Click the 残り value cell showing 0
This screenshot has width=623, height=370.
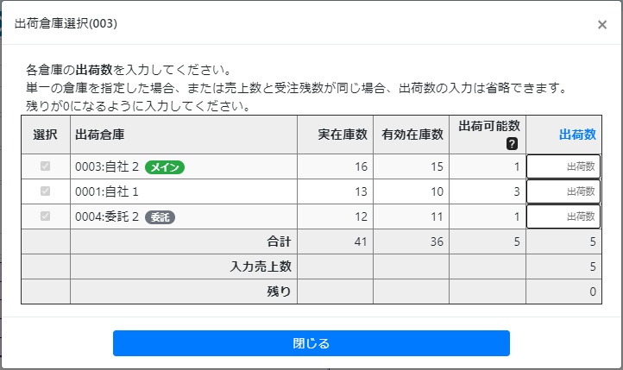[563, 292]
